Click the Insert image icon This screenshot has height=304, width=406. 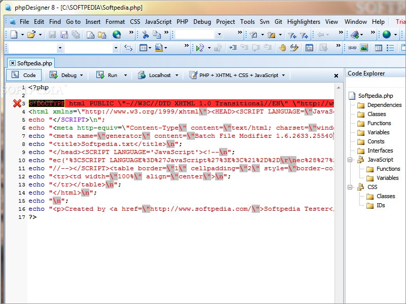[x=364, y=48]
